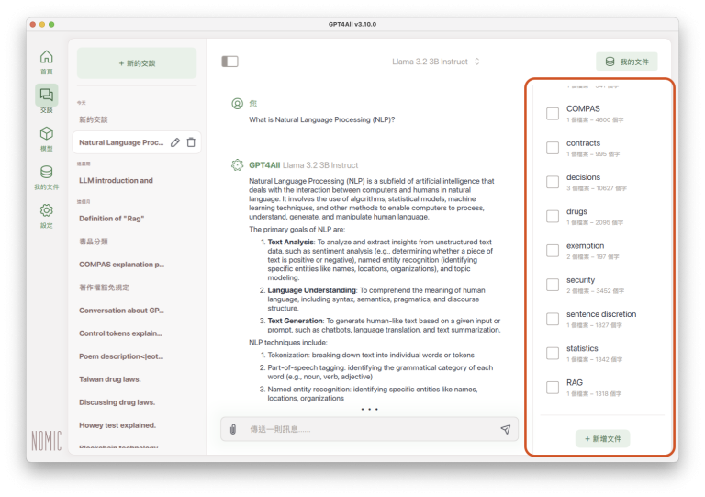Open the Llama 3.2 3B Instruct model dropdown
The image size is (705, 497).
(436, 62)
